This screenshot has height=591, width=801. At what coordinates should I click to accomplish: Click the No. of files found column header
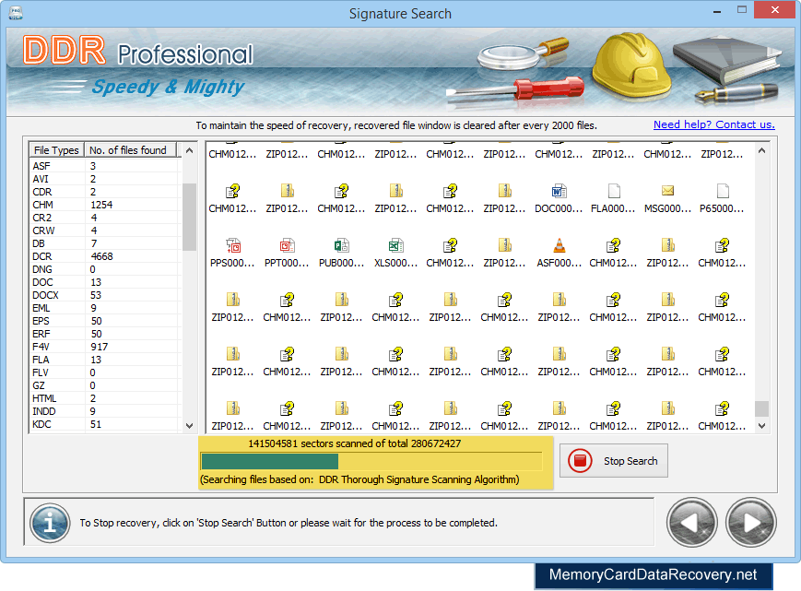[130, 150]
